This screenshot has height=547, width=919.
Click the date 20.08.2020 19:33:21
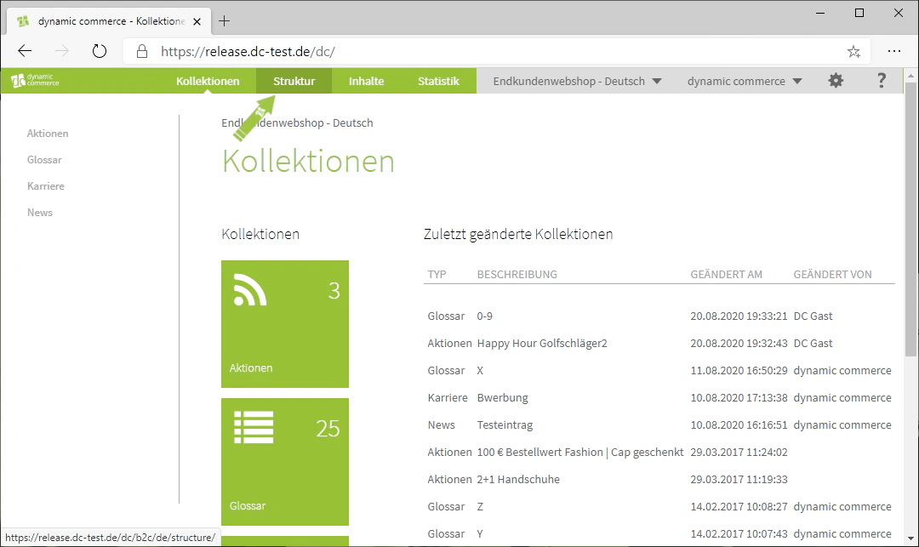739,316
